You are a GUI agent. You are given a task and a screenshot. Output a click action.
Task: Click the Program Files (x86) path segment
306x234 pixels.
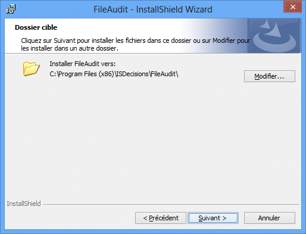86,74
